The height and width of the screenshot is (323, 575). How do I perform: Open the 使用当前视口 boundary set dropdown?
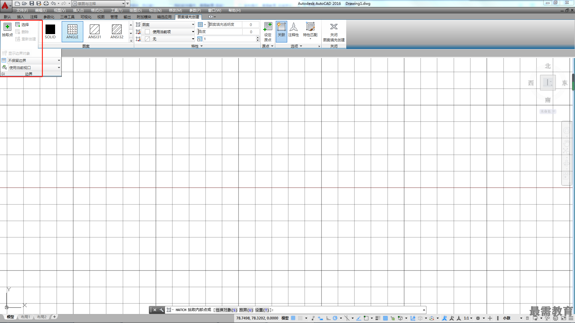34,68
